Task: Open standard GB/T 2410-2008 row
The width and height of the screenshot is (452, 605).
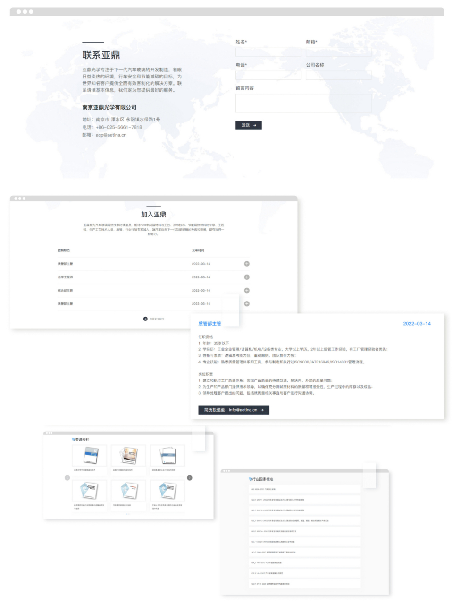Action: (x=304, y=584)
